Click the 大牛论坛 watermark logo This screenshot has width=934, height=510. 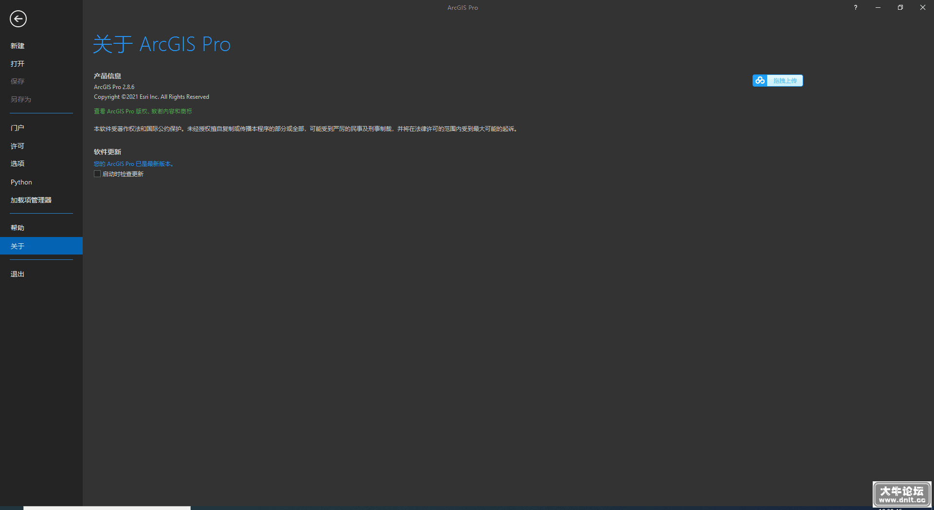pos(902,494)
